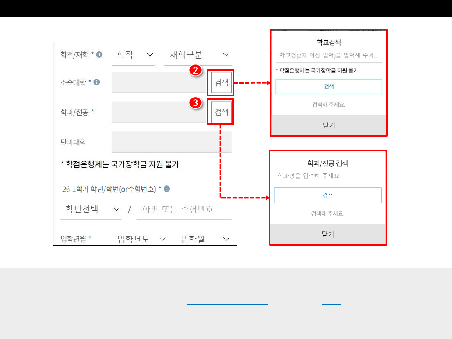Click info icon beside 소속대학 label
This screenshot has width=452, height=339.
tap(97, 82)
